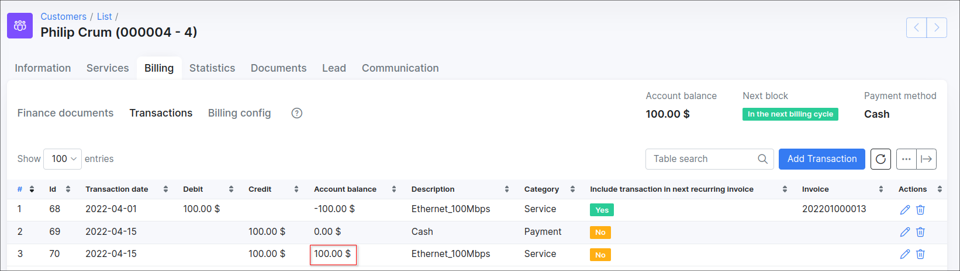Delete transaction with Id 69
This screenshot has width=960, height=271.
point(920,232)
